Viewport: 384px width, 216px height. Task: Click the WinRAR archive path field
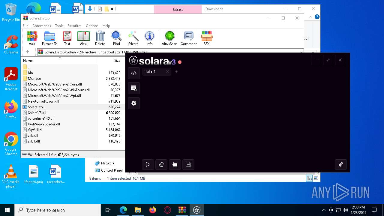point(170,52)
